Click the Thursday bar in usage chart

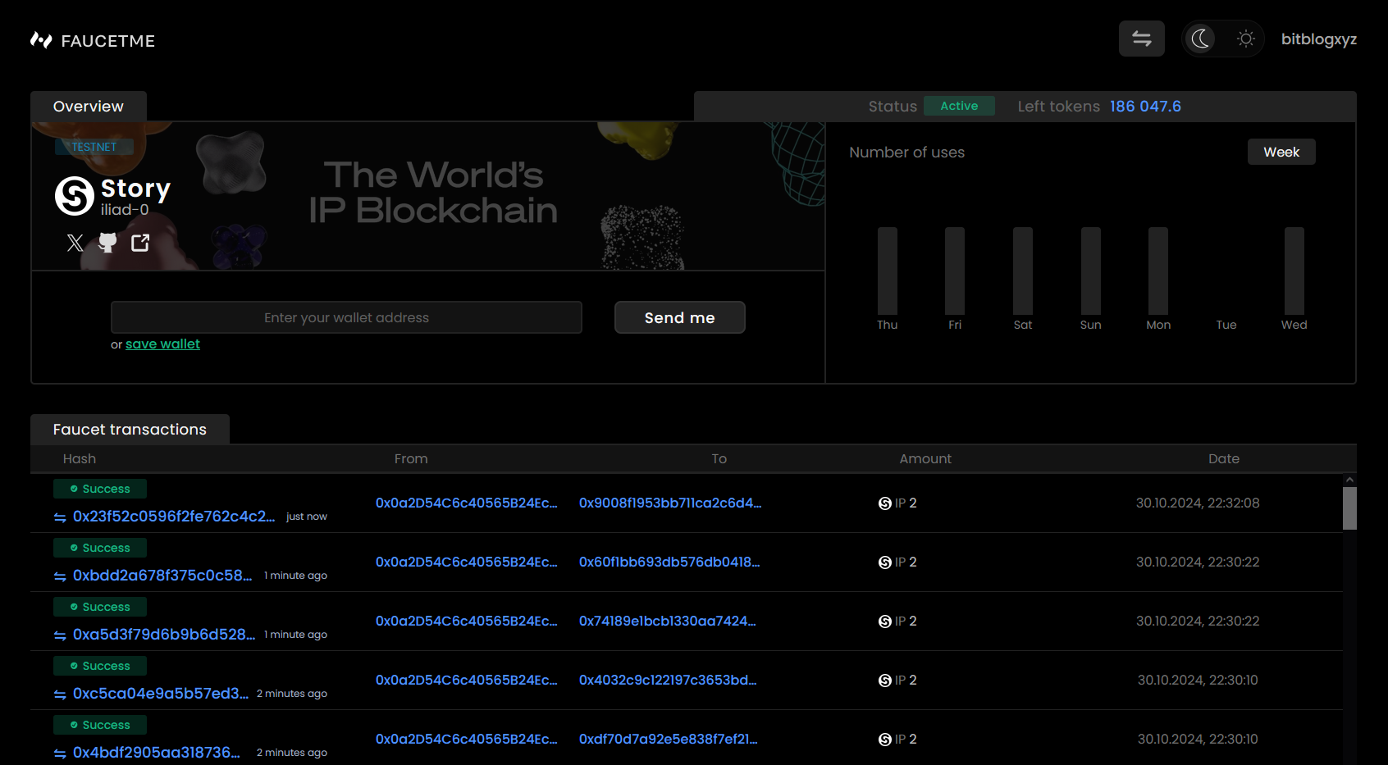[887, 271]
